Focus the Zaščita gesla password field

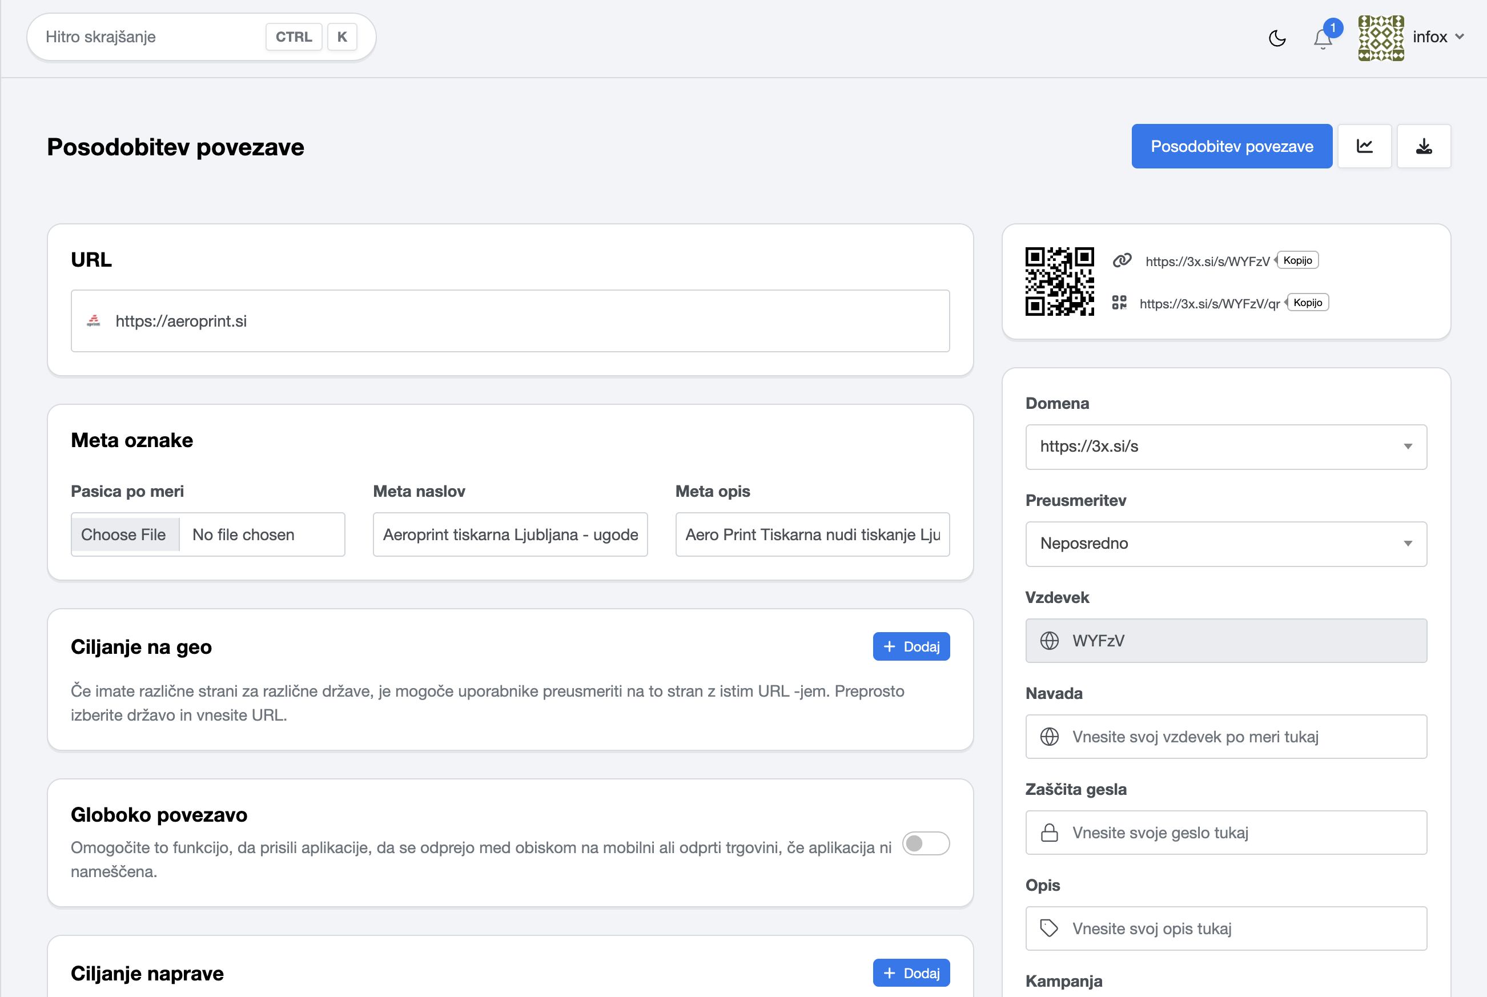coord(1225,833)
